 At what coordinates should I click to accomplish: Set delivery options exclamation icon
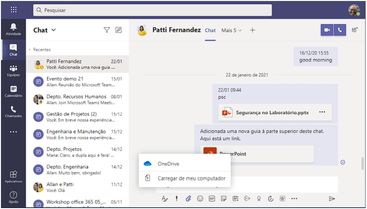click(176, 199)
